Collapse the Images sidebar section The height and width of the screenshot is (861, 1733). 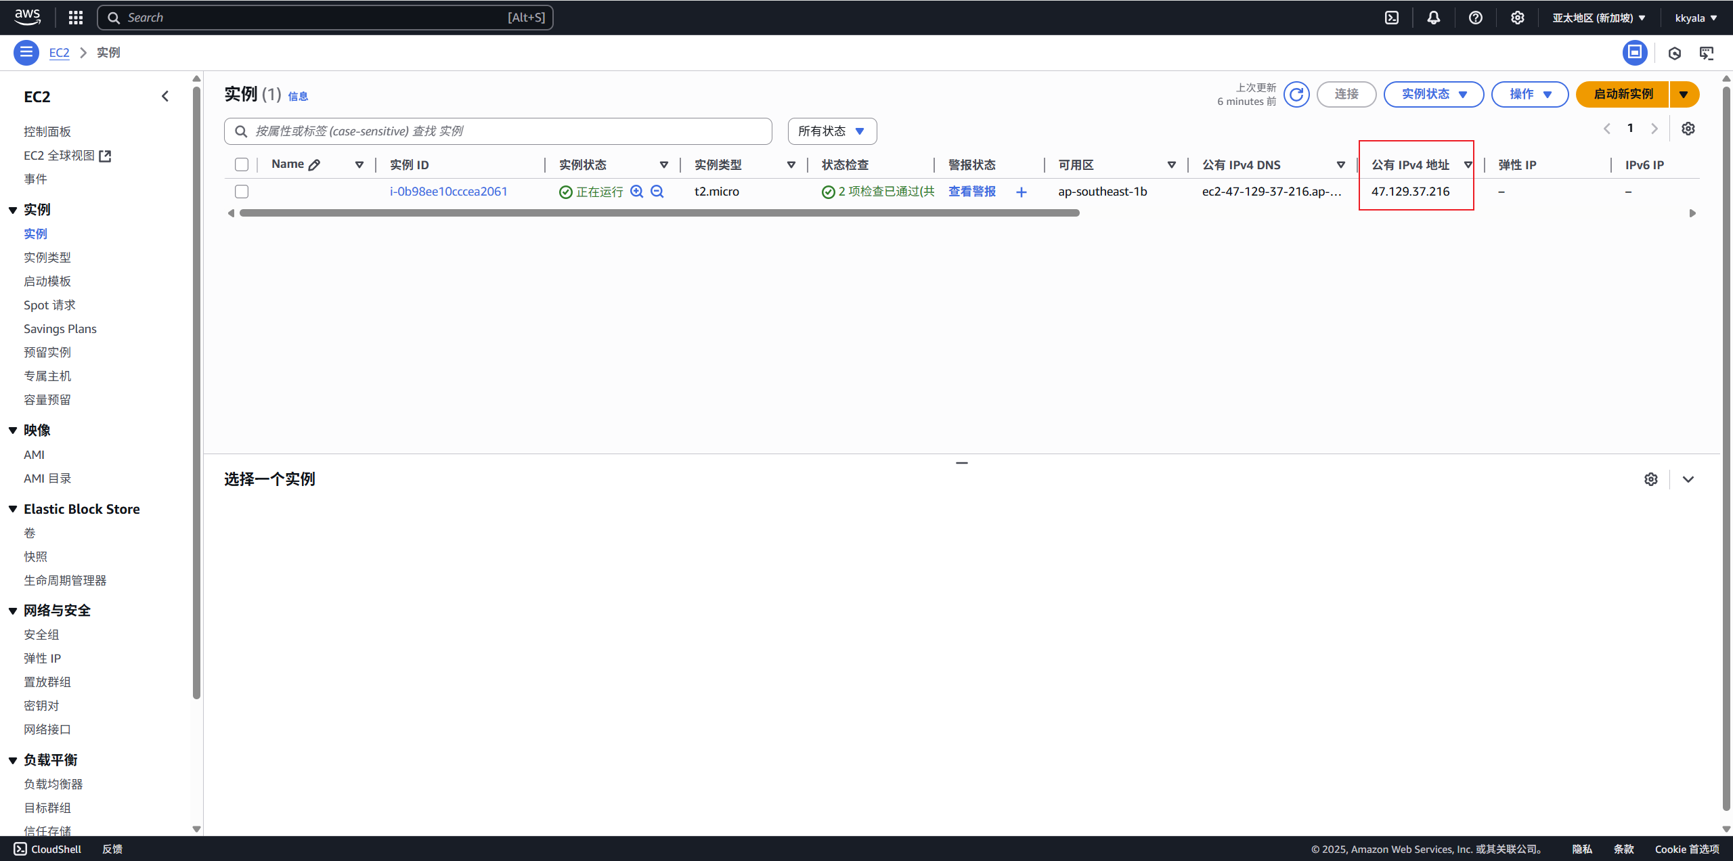click(13, 430)
